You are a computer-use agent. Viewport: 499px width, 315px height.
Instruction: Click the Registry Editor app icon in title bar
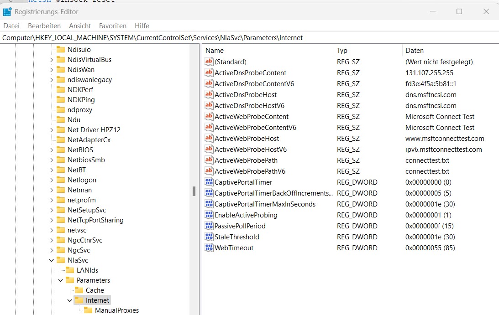(x=7, y=12)
